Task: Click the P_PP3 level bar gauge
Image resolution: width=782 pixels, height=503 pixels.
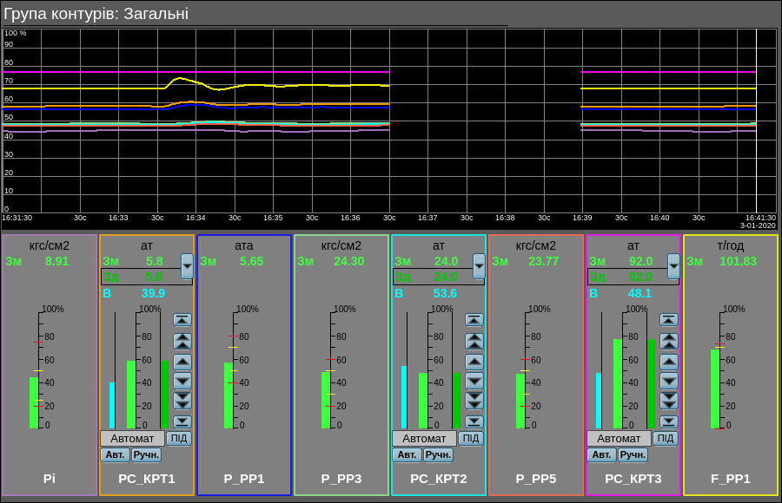Action: (x=326, y=399)
